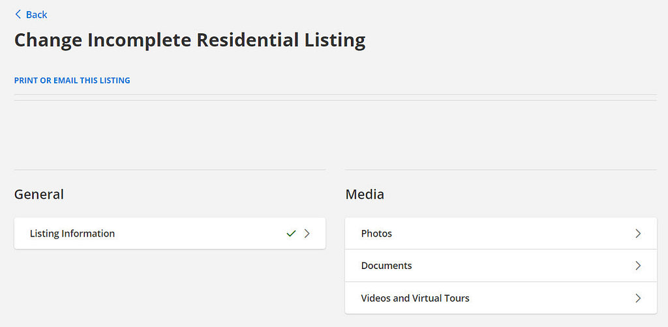Click the chevron arrow beside Photos
668x327 pixels.
pyautogui.click(x=638, y=233)
